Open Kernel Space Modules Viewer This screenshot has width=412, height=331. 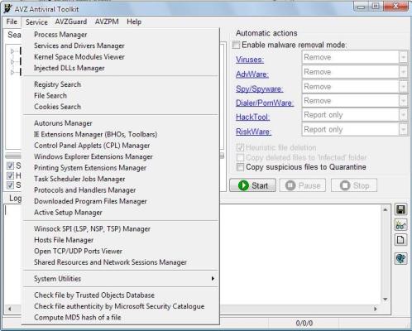point(121,57)
